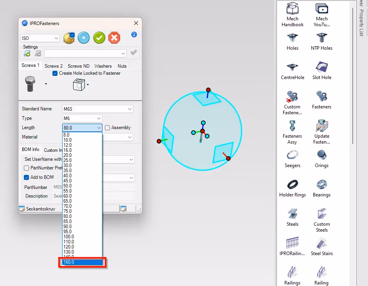Open the Type M6 dropdown
This screenshot has width=368, height=286.
pos(82,118)
